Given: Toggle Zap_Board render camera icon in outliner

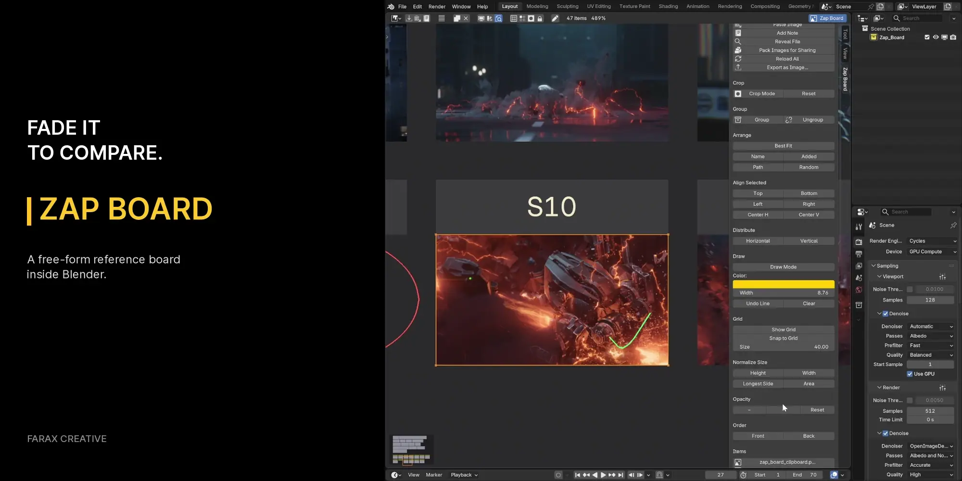Looking at the screenshot, I should pos(953,38).
